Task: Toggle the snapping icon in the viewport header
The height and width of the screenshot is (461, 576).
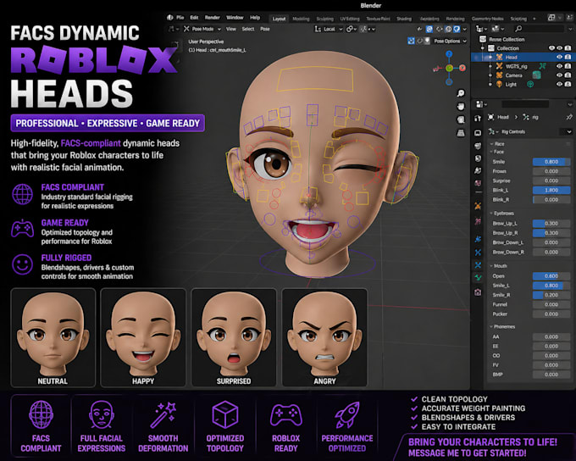Action: point(363,29)
